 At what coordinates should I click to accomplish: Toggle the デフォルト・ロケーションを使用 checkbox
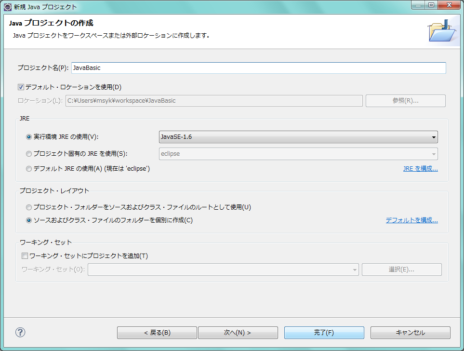coord(21,87)
